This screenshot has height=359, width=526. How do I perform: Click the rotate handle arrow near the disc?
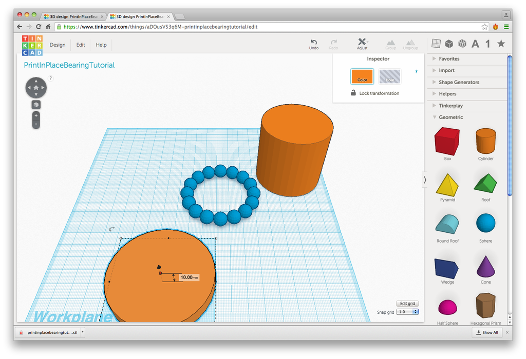coord(112,229)
